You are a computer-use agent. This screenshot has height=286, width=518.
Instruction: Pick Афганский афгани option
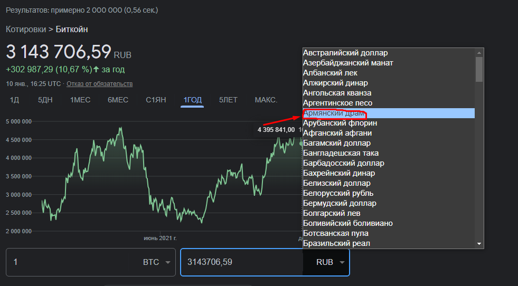pyautogui.click(x=389, y=133)
